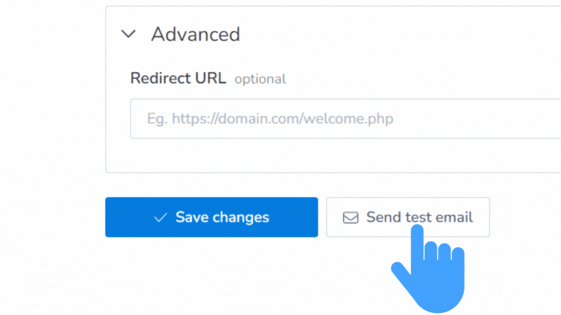
Task: Click the Advanced section heading
Action: 196,34
